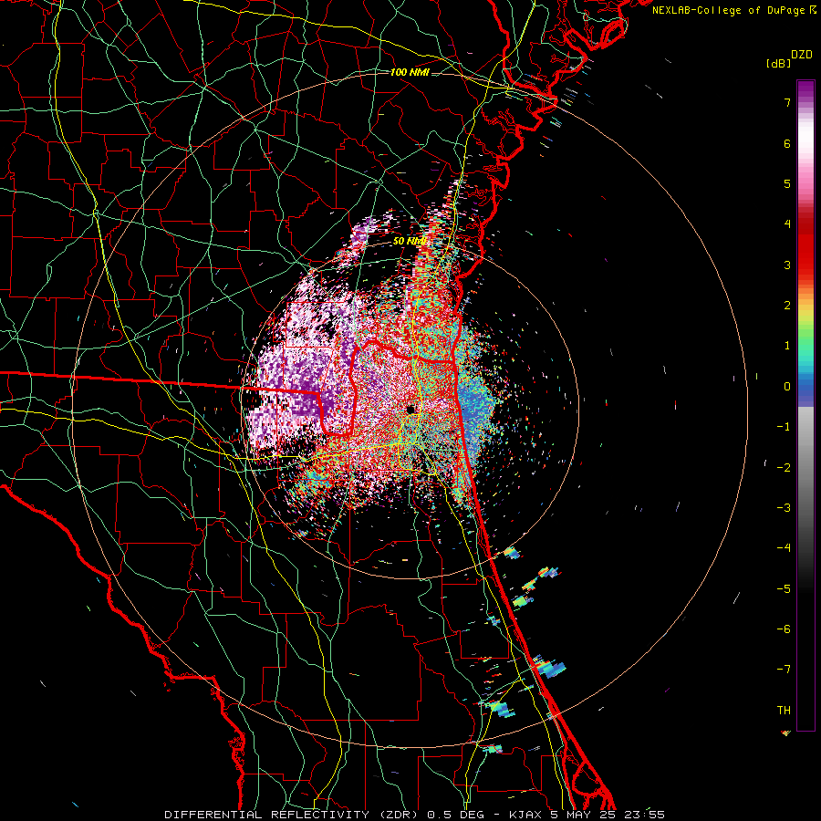Click the color scale value -4
821x821 pixels.
pyautogui.click(x=784, y=547)
